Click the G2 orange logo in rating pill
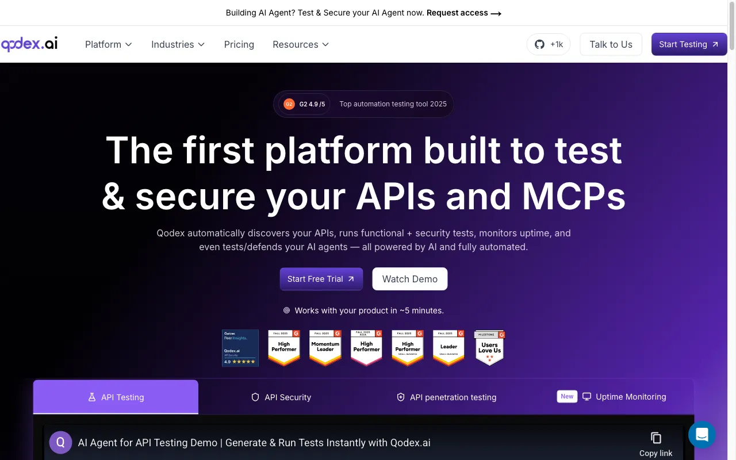 (289, 104)
